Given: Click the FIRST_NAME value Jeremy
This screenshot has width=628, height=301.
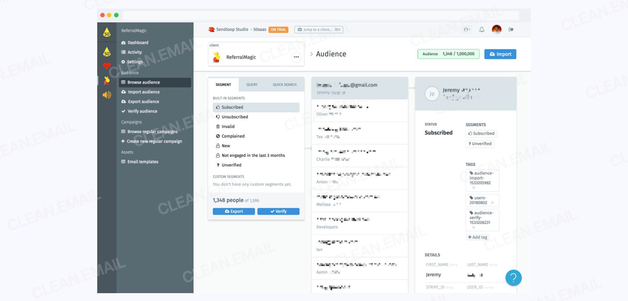Looking at the screenshot, I should (x=433, y=275).
